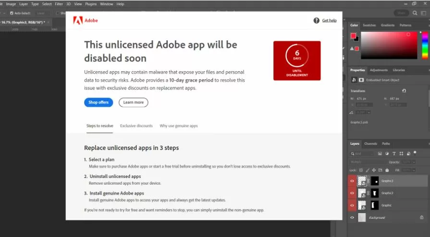Screen dimensions: 430x237
Task: Click the black background color swatch
Action: (x=356, y=39)
